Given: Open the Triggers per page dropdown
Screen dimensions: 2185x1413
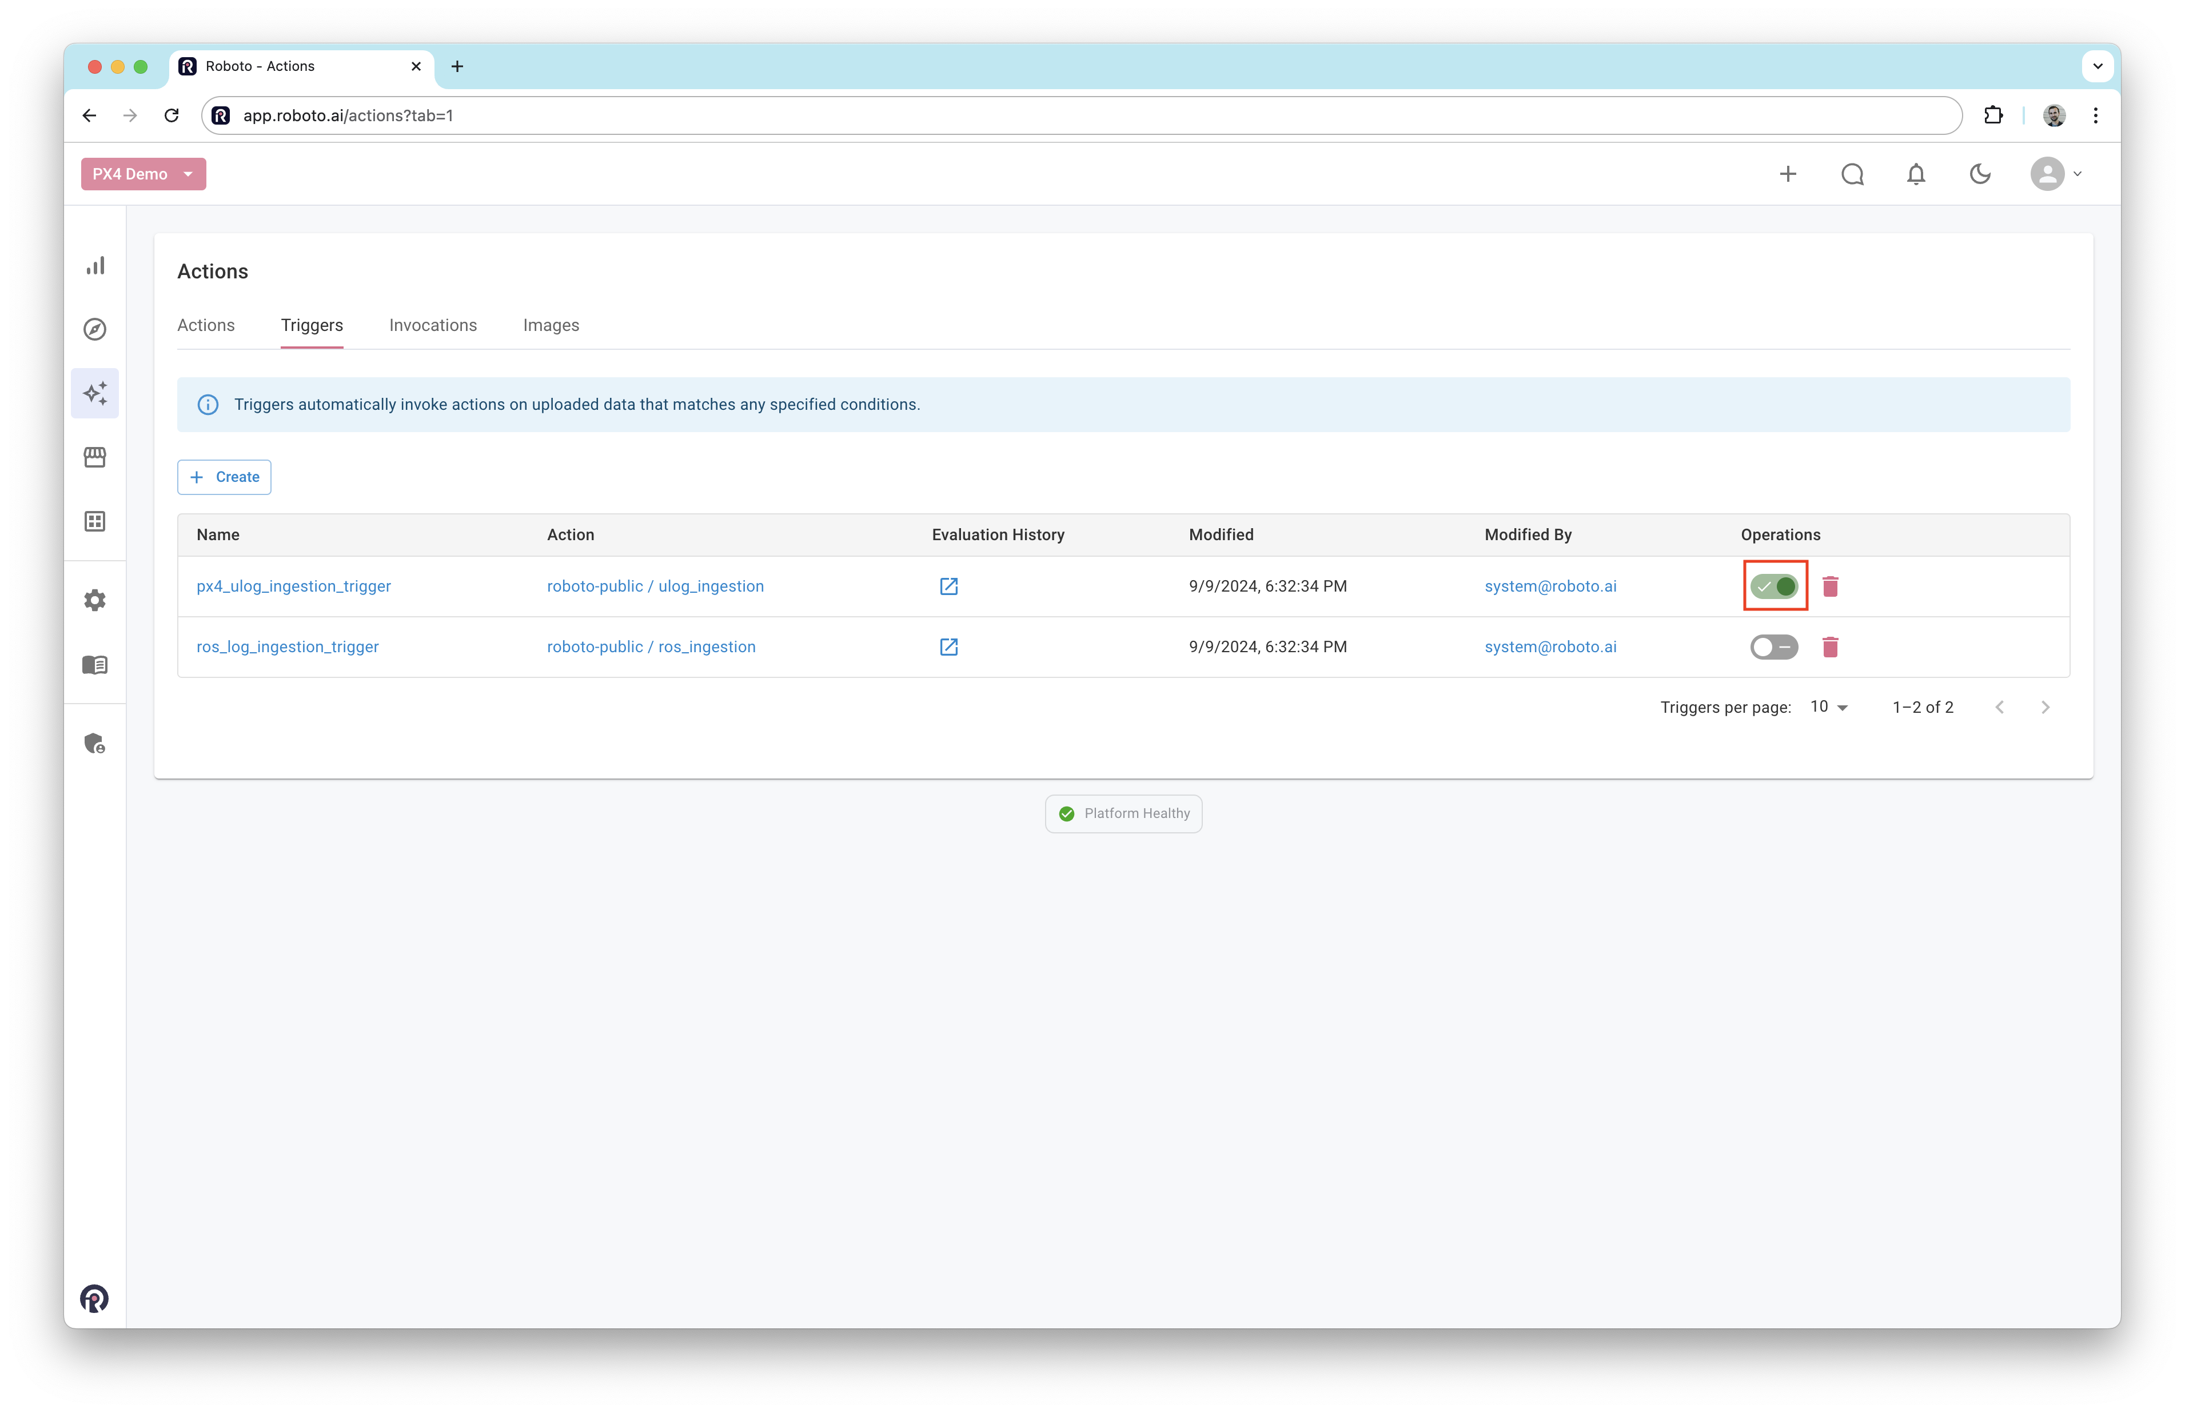Looking at the screenshot, I should pyautogui.click(x=1829, y=706).
